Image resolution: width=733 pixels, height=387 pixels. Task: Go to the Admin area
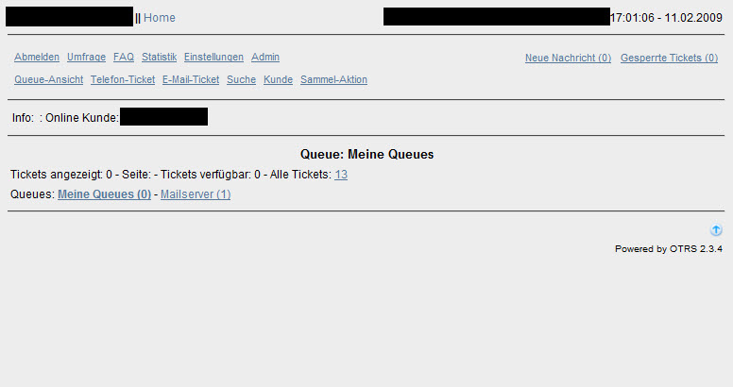click(x=265, y=57)
